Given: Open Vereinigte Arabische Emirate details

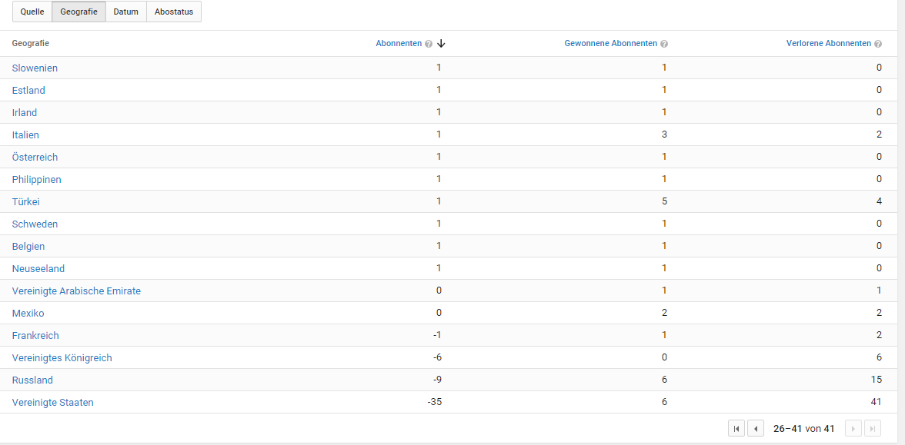Looking at the screenshot, I should [76, 291].
